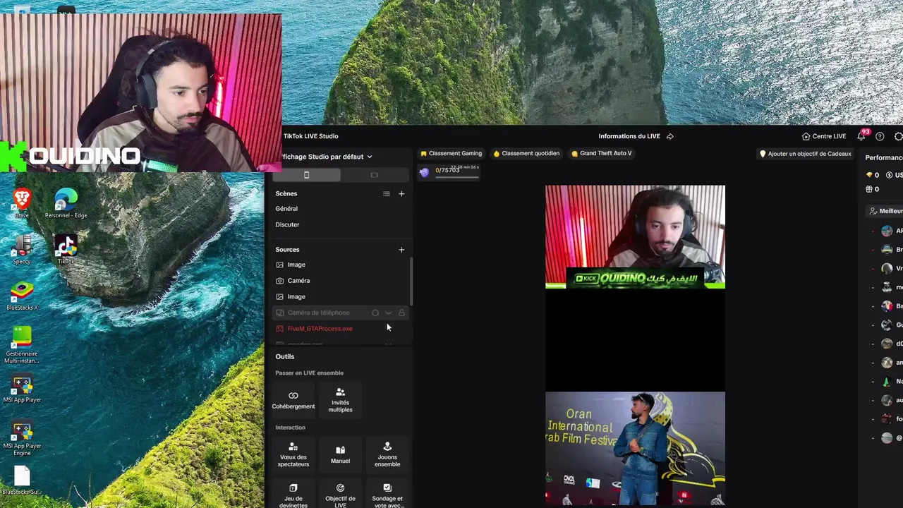Select the Discuter scene
Screen dimensions: 903x508
pyautogui.click(x=287, y=224)
